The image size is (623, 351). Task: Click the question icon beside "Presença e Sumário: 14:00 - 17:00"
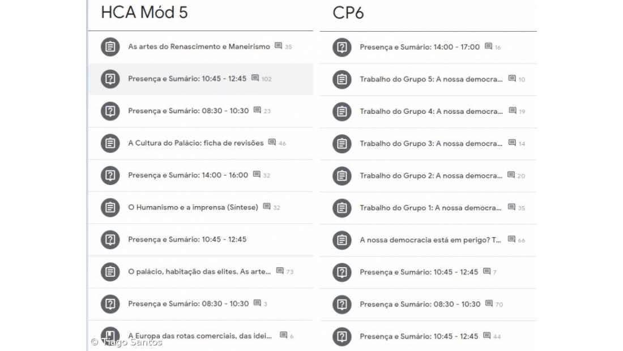click(x=342, y=47)
